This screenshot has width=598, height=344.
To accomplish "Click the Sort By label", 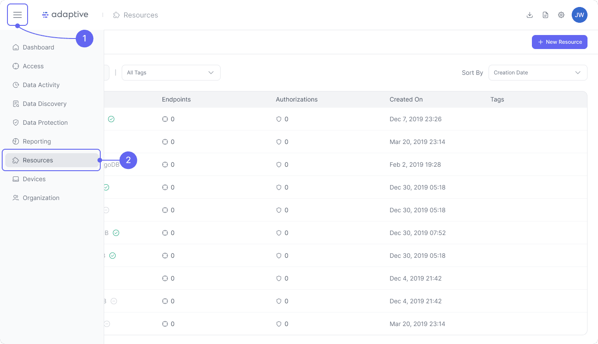I will click(472, 73).
